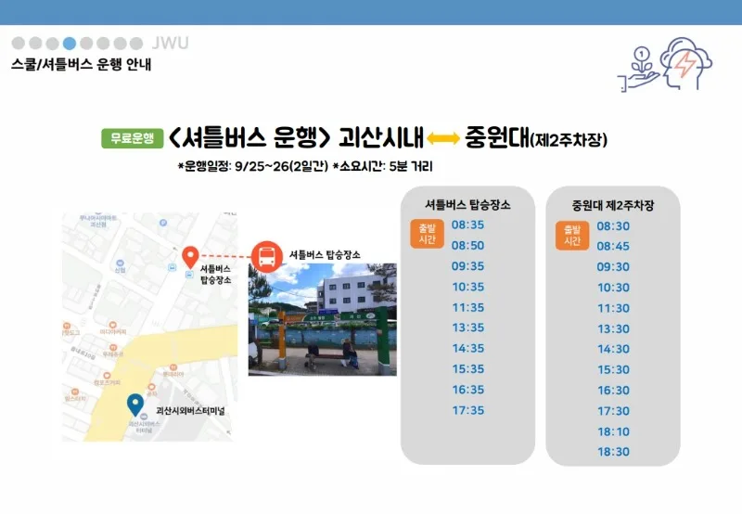Click the 17:30 departure time
The image size is (742, 514).
pyautogui.click(x=613, y=411)
